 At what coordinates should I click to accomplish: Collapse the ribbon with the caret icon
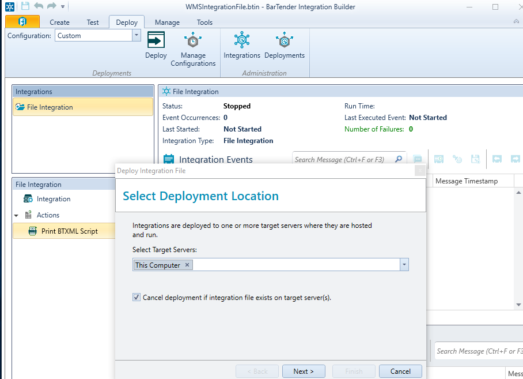(516, 21)
